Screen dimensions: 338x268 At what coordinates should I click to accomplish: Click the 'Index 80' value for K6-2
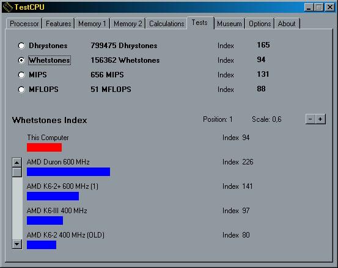236,235
